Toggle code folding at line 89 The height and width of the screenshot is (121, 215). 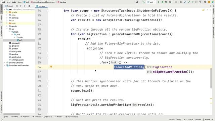coord(48,81)
